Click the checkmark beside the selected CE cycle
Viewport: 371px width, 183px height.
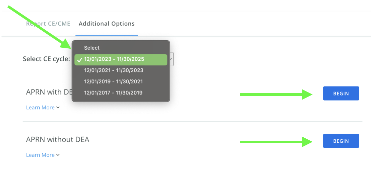pyautogui.click(x=80, y=60)
